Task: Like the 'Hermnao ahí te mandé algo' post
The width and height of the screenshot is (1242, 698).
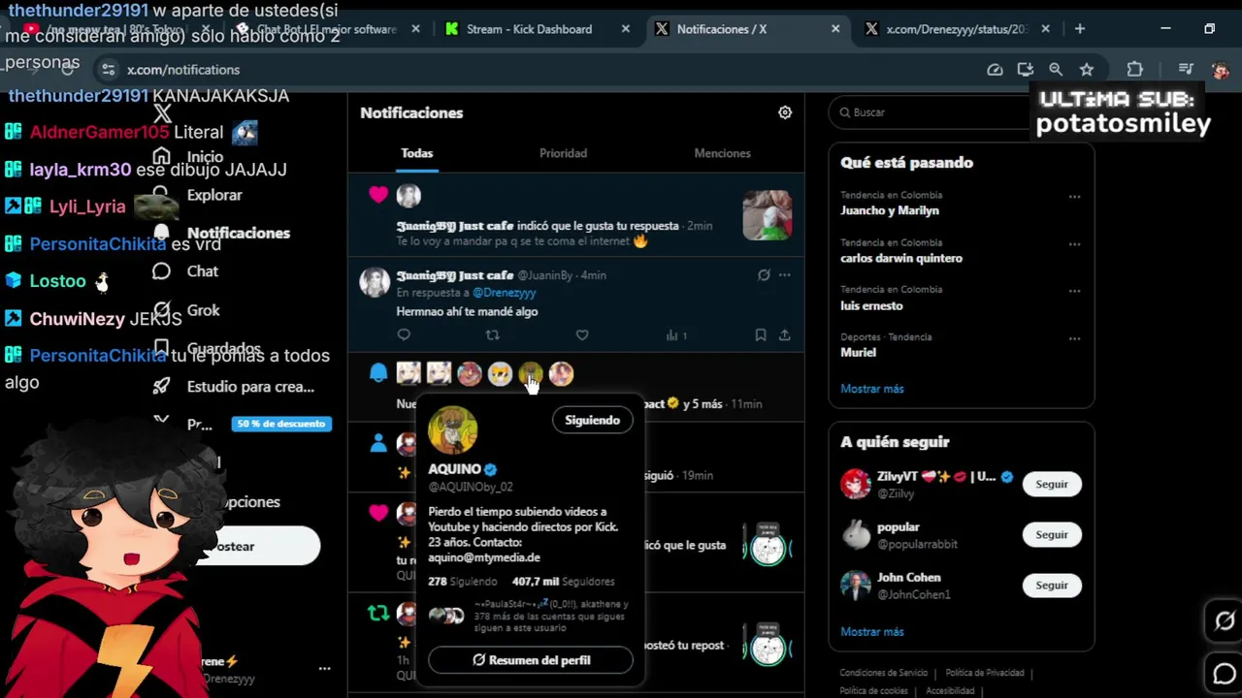Action: click(582, 334)
